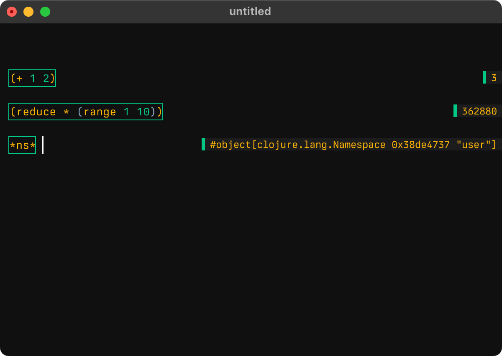Place cursor on the word reduce
Image resolution: width=502 pixels, height=356 pixels.
(x=36, y=112)
